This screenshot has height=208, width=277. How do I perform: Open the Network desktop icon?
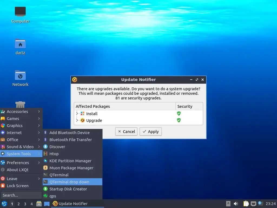coord(20,78)
